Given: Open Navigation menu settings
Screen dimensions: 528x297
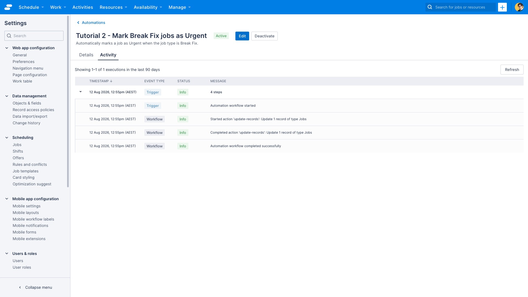Looking at the screenshot, I should (28, 68).
